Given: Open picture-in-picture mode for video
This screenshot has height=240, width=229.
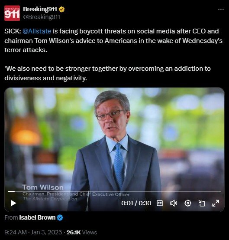Looking at the screenshot, I should point(202,203).
